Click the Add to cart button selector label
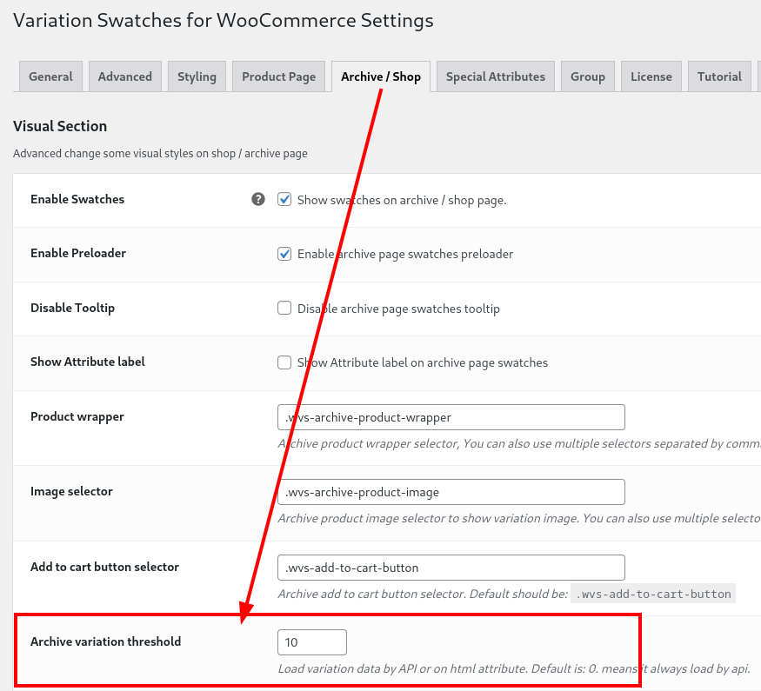 105,567
